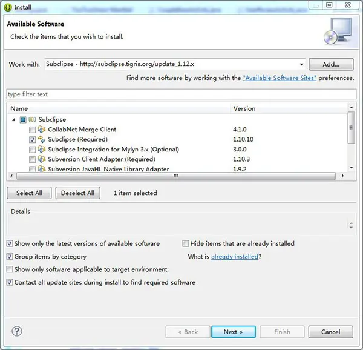The image size is (363, 350).
Task: Select Subclipse Integration for Mylyn 3.x row
Action: tap(114, 150)
